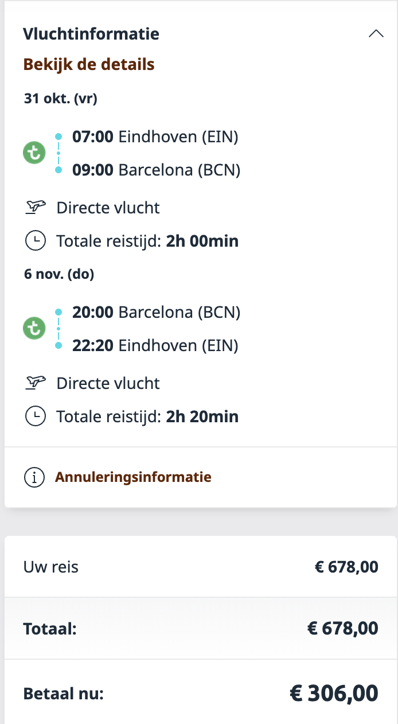
Task: Click the Transavia logo for return flight
Action: point(34,329)
